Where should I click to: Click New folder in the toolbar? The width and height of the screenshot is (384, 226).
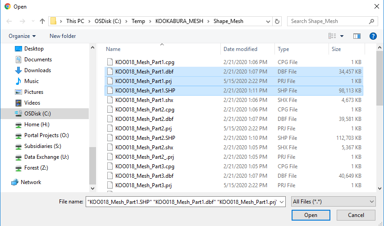click(63, 36)
